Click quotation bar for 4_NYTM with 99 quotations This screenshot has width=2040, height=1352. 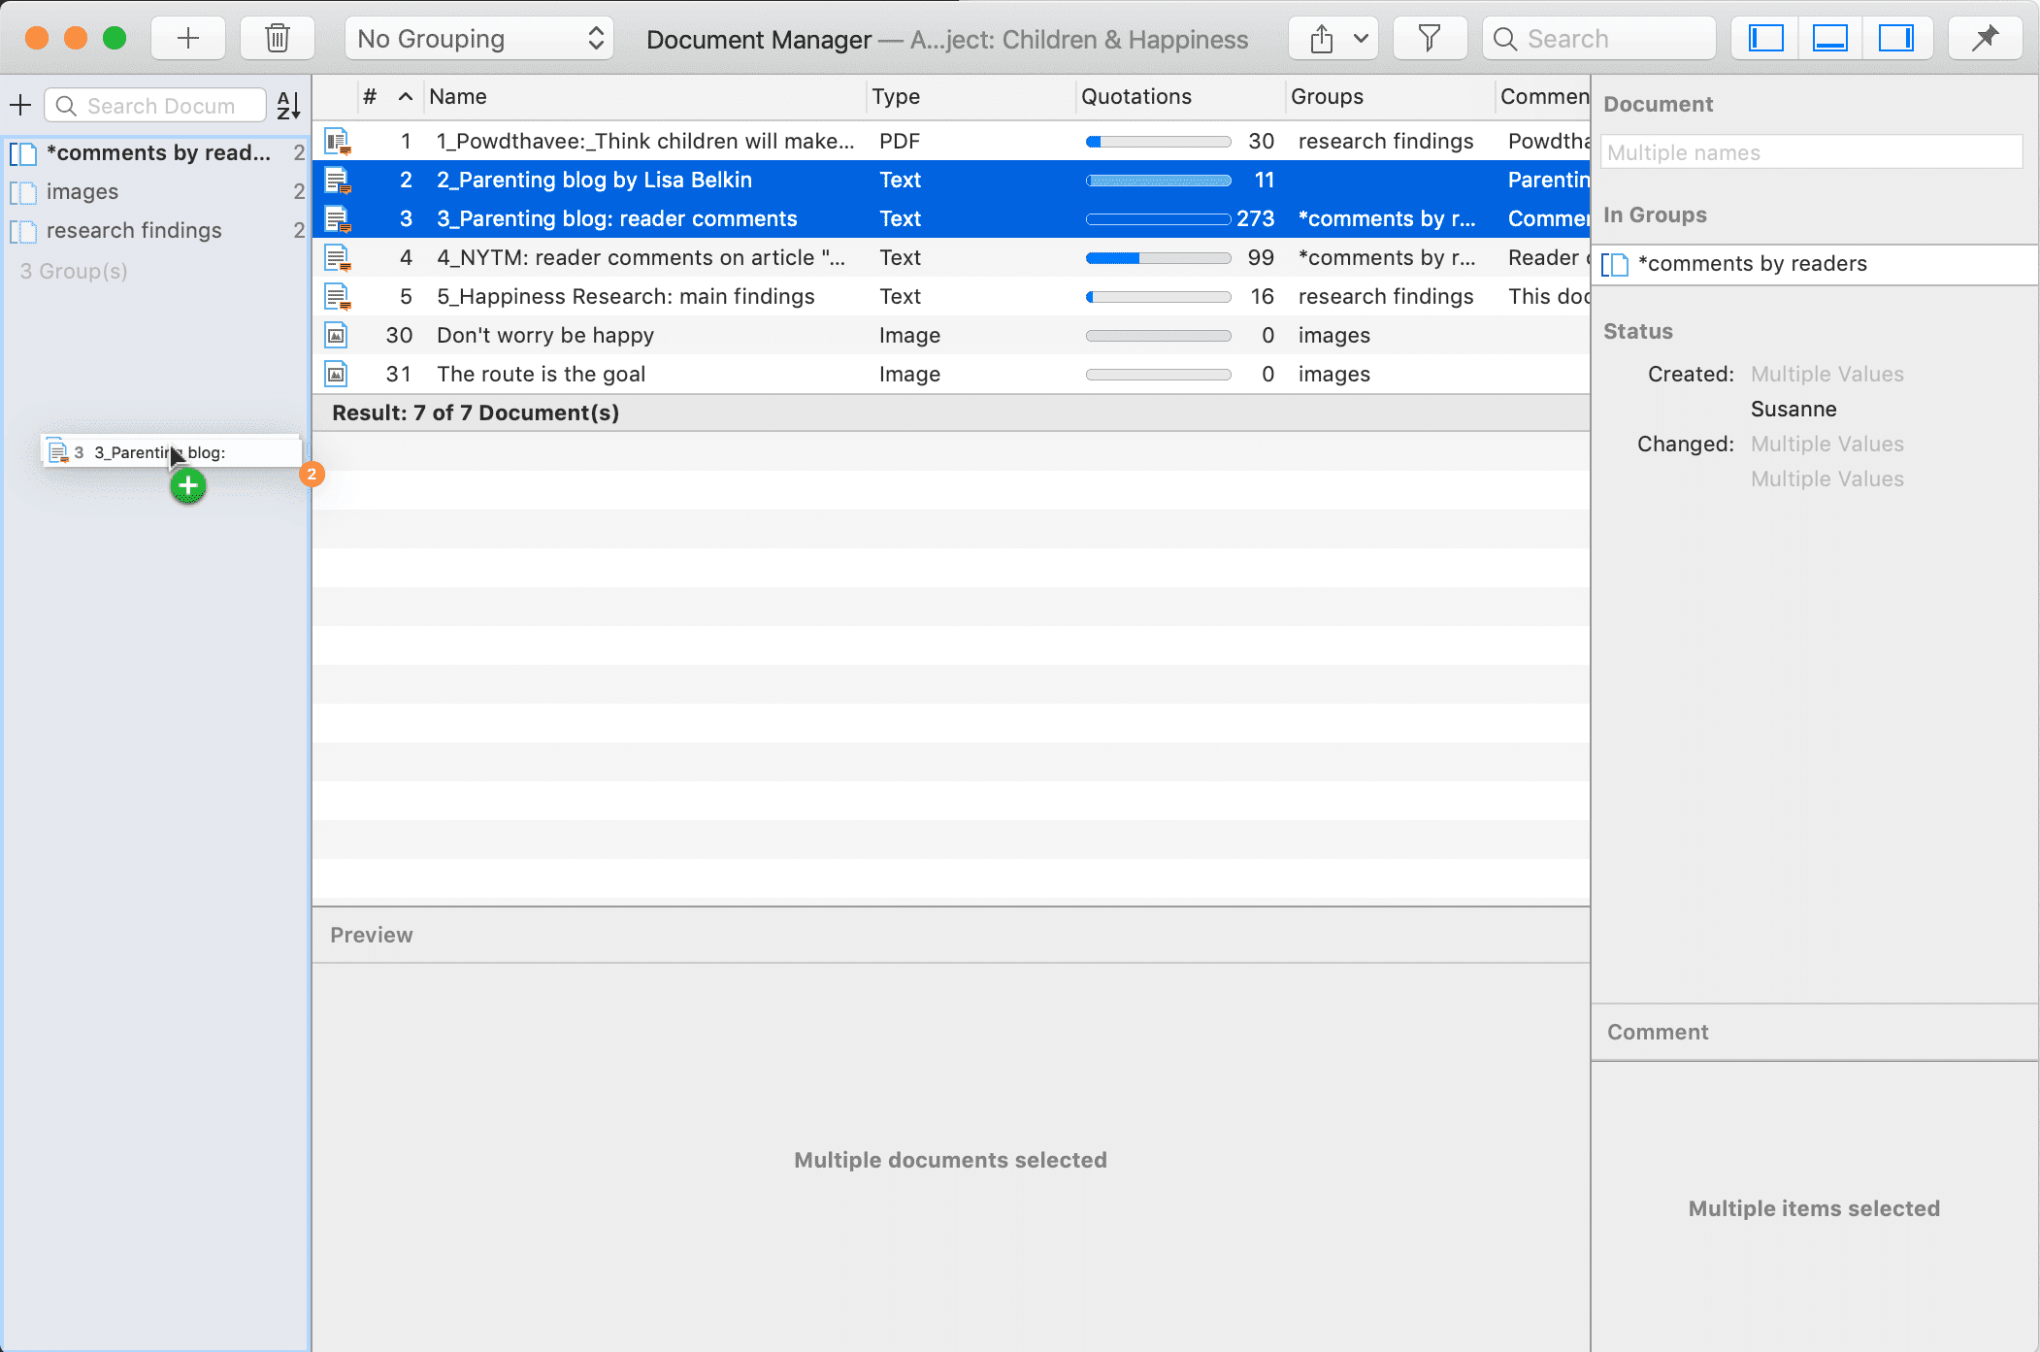(x=1159, y=258)
